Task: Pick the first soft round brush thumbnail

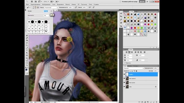Action: click(x=29, y=22)
